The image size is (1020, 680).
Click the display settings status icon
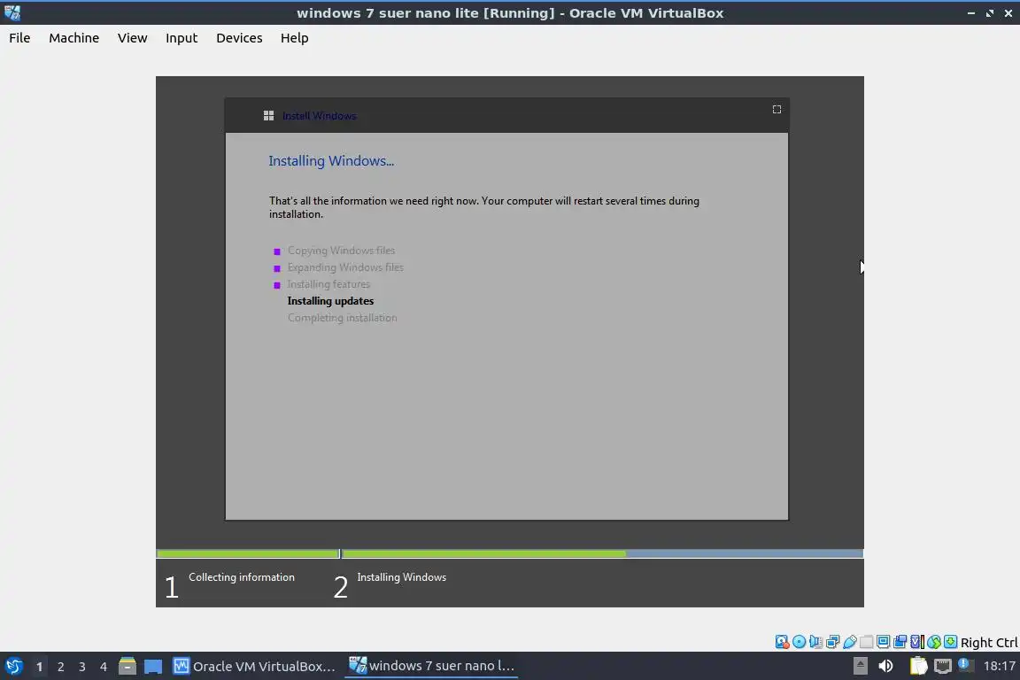click(884, 642)
